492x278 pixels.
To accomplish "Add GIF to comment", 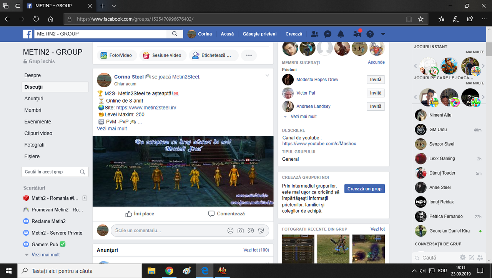I will pos(251,231).
